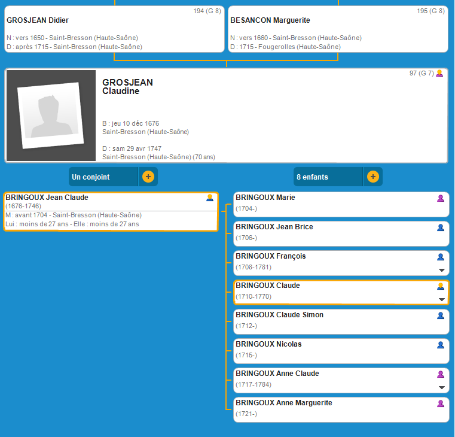Viewport: 455px width, 437px height.
Task: Click the person icon on Bringoux Nicolas's card
Action: (x=441, y=345)
